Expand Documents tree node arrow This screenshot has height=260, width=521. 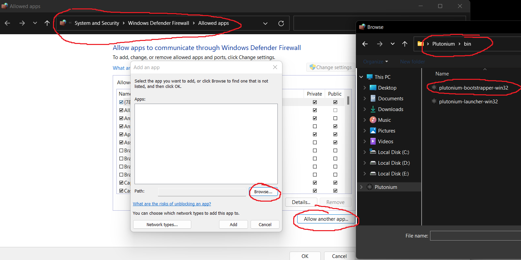(x=365, y=98)
